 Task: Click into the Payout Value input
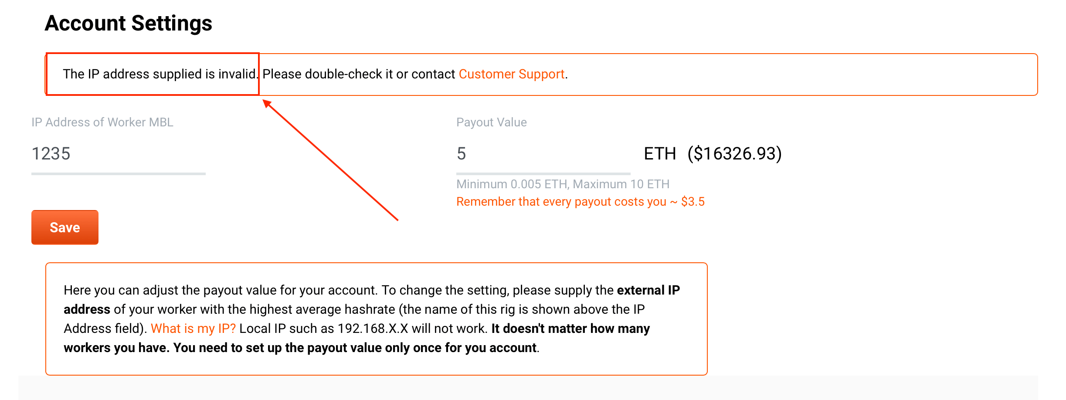[543, 154]
